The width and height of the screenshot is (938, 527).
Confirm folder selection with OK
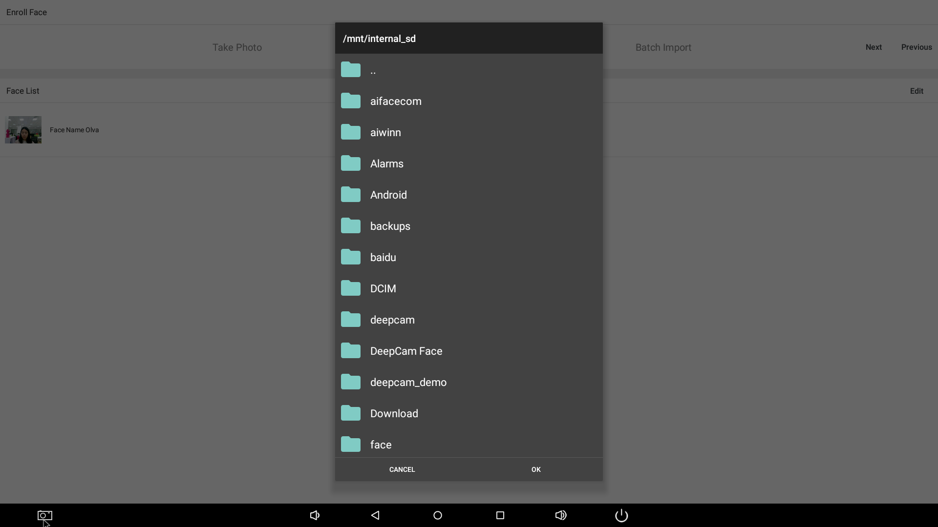(536, 469)
